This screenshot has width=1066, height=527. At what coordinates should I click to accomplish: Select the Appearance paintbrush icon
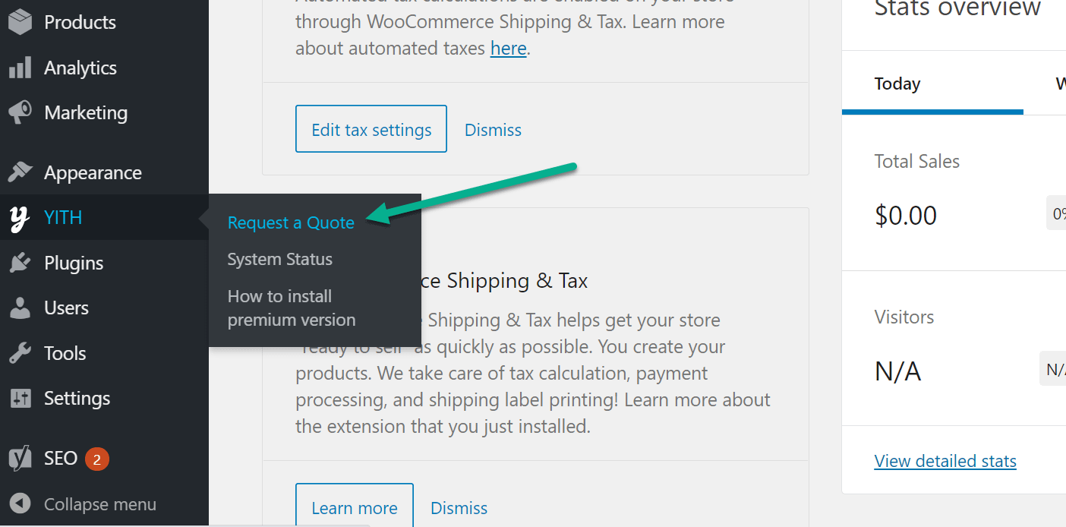[20, 172]
